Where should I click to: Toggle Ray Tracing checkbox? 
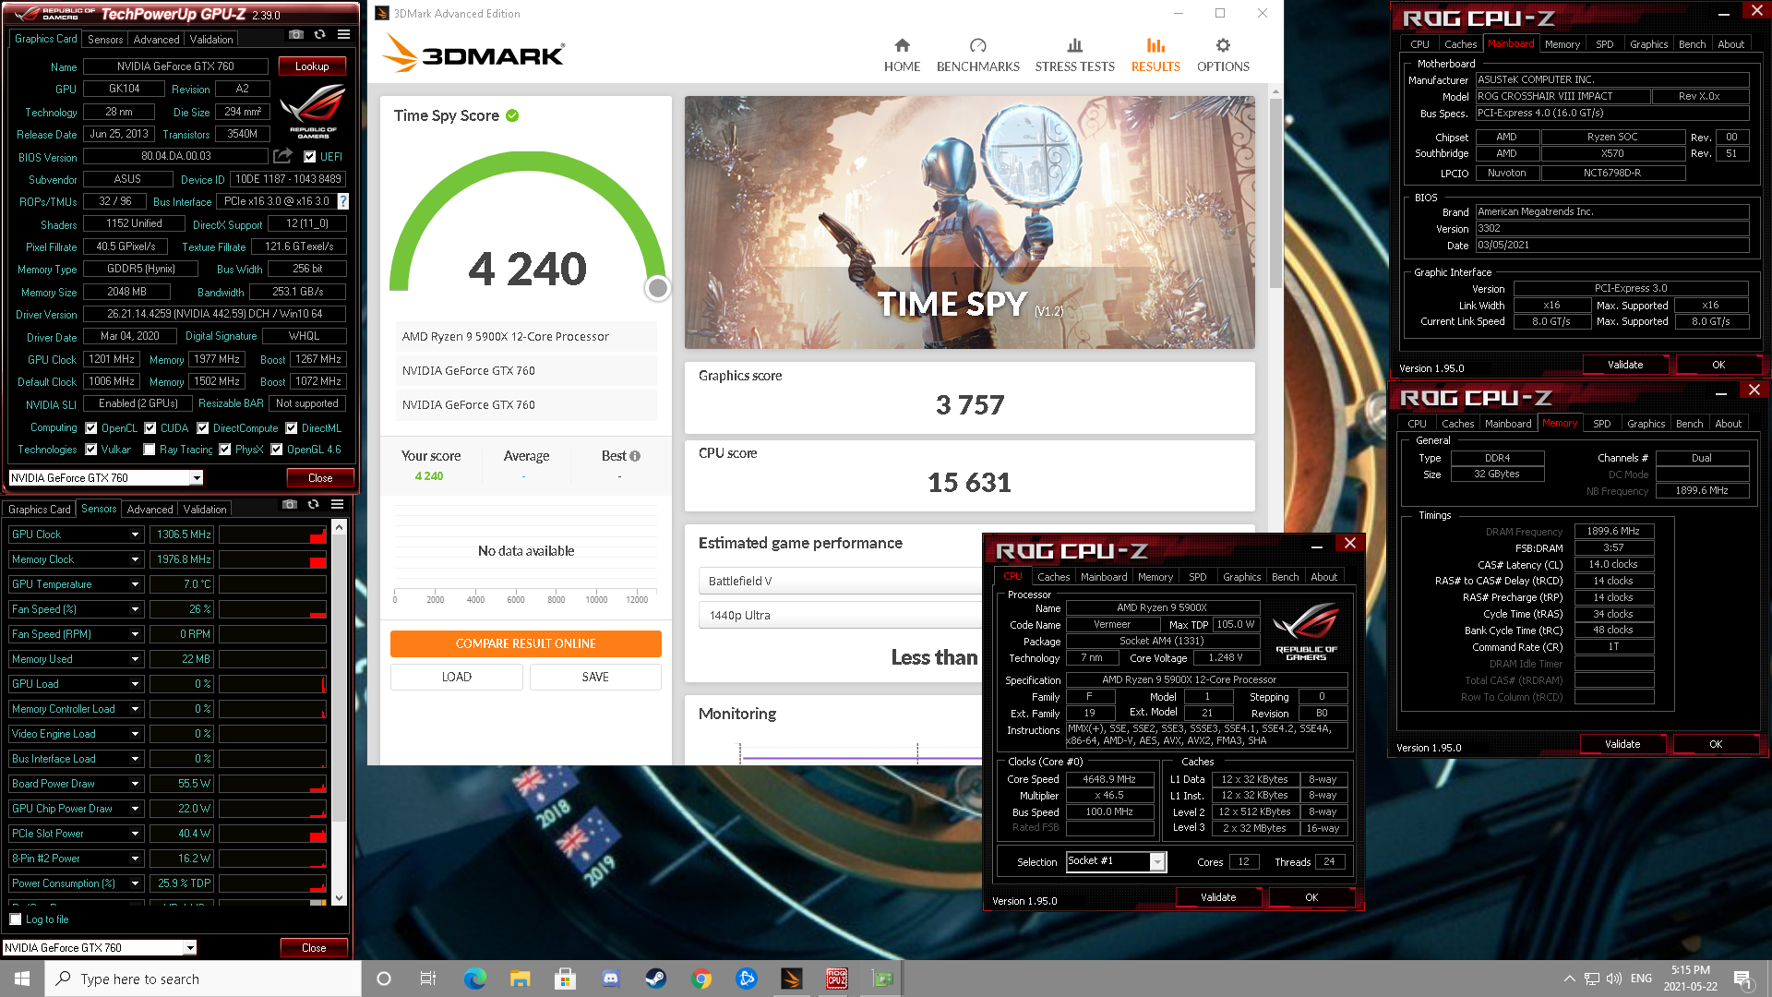pos(150,450)
